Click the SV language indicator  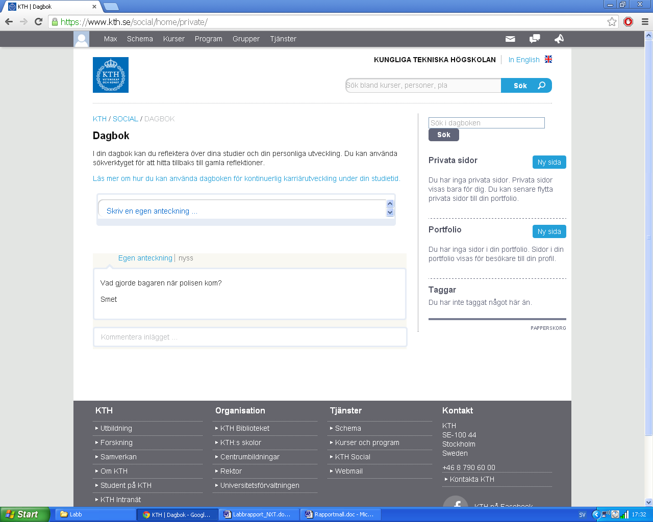point(582,514)
